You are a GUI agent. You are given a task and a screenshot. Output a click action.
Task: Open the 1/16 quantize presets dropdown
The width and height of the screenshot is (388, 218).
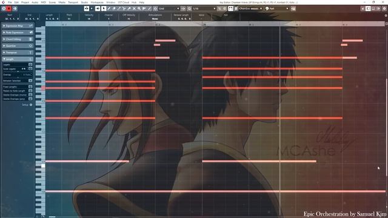coord(204,8)
